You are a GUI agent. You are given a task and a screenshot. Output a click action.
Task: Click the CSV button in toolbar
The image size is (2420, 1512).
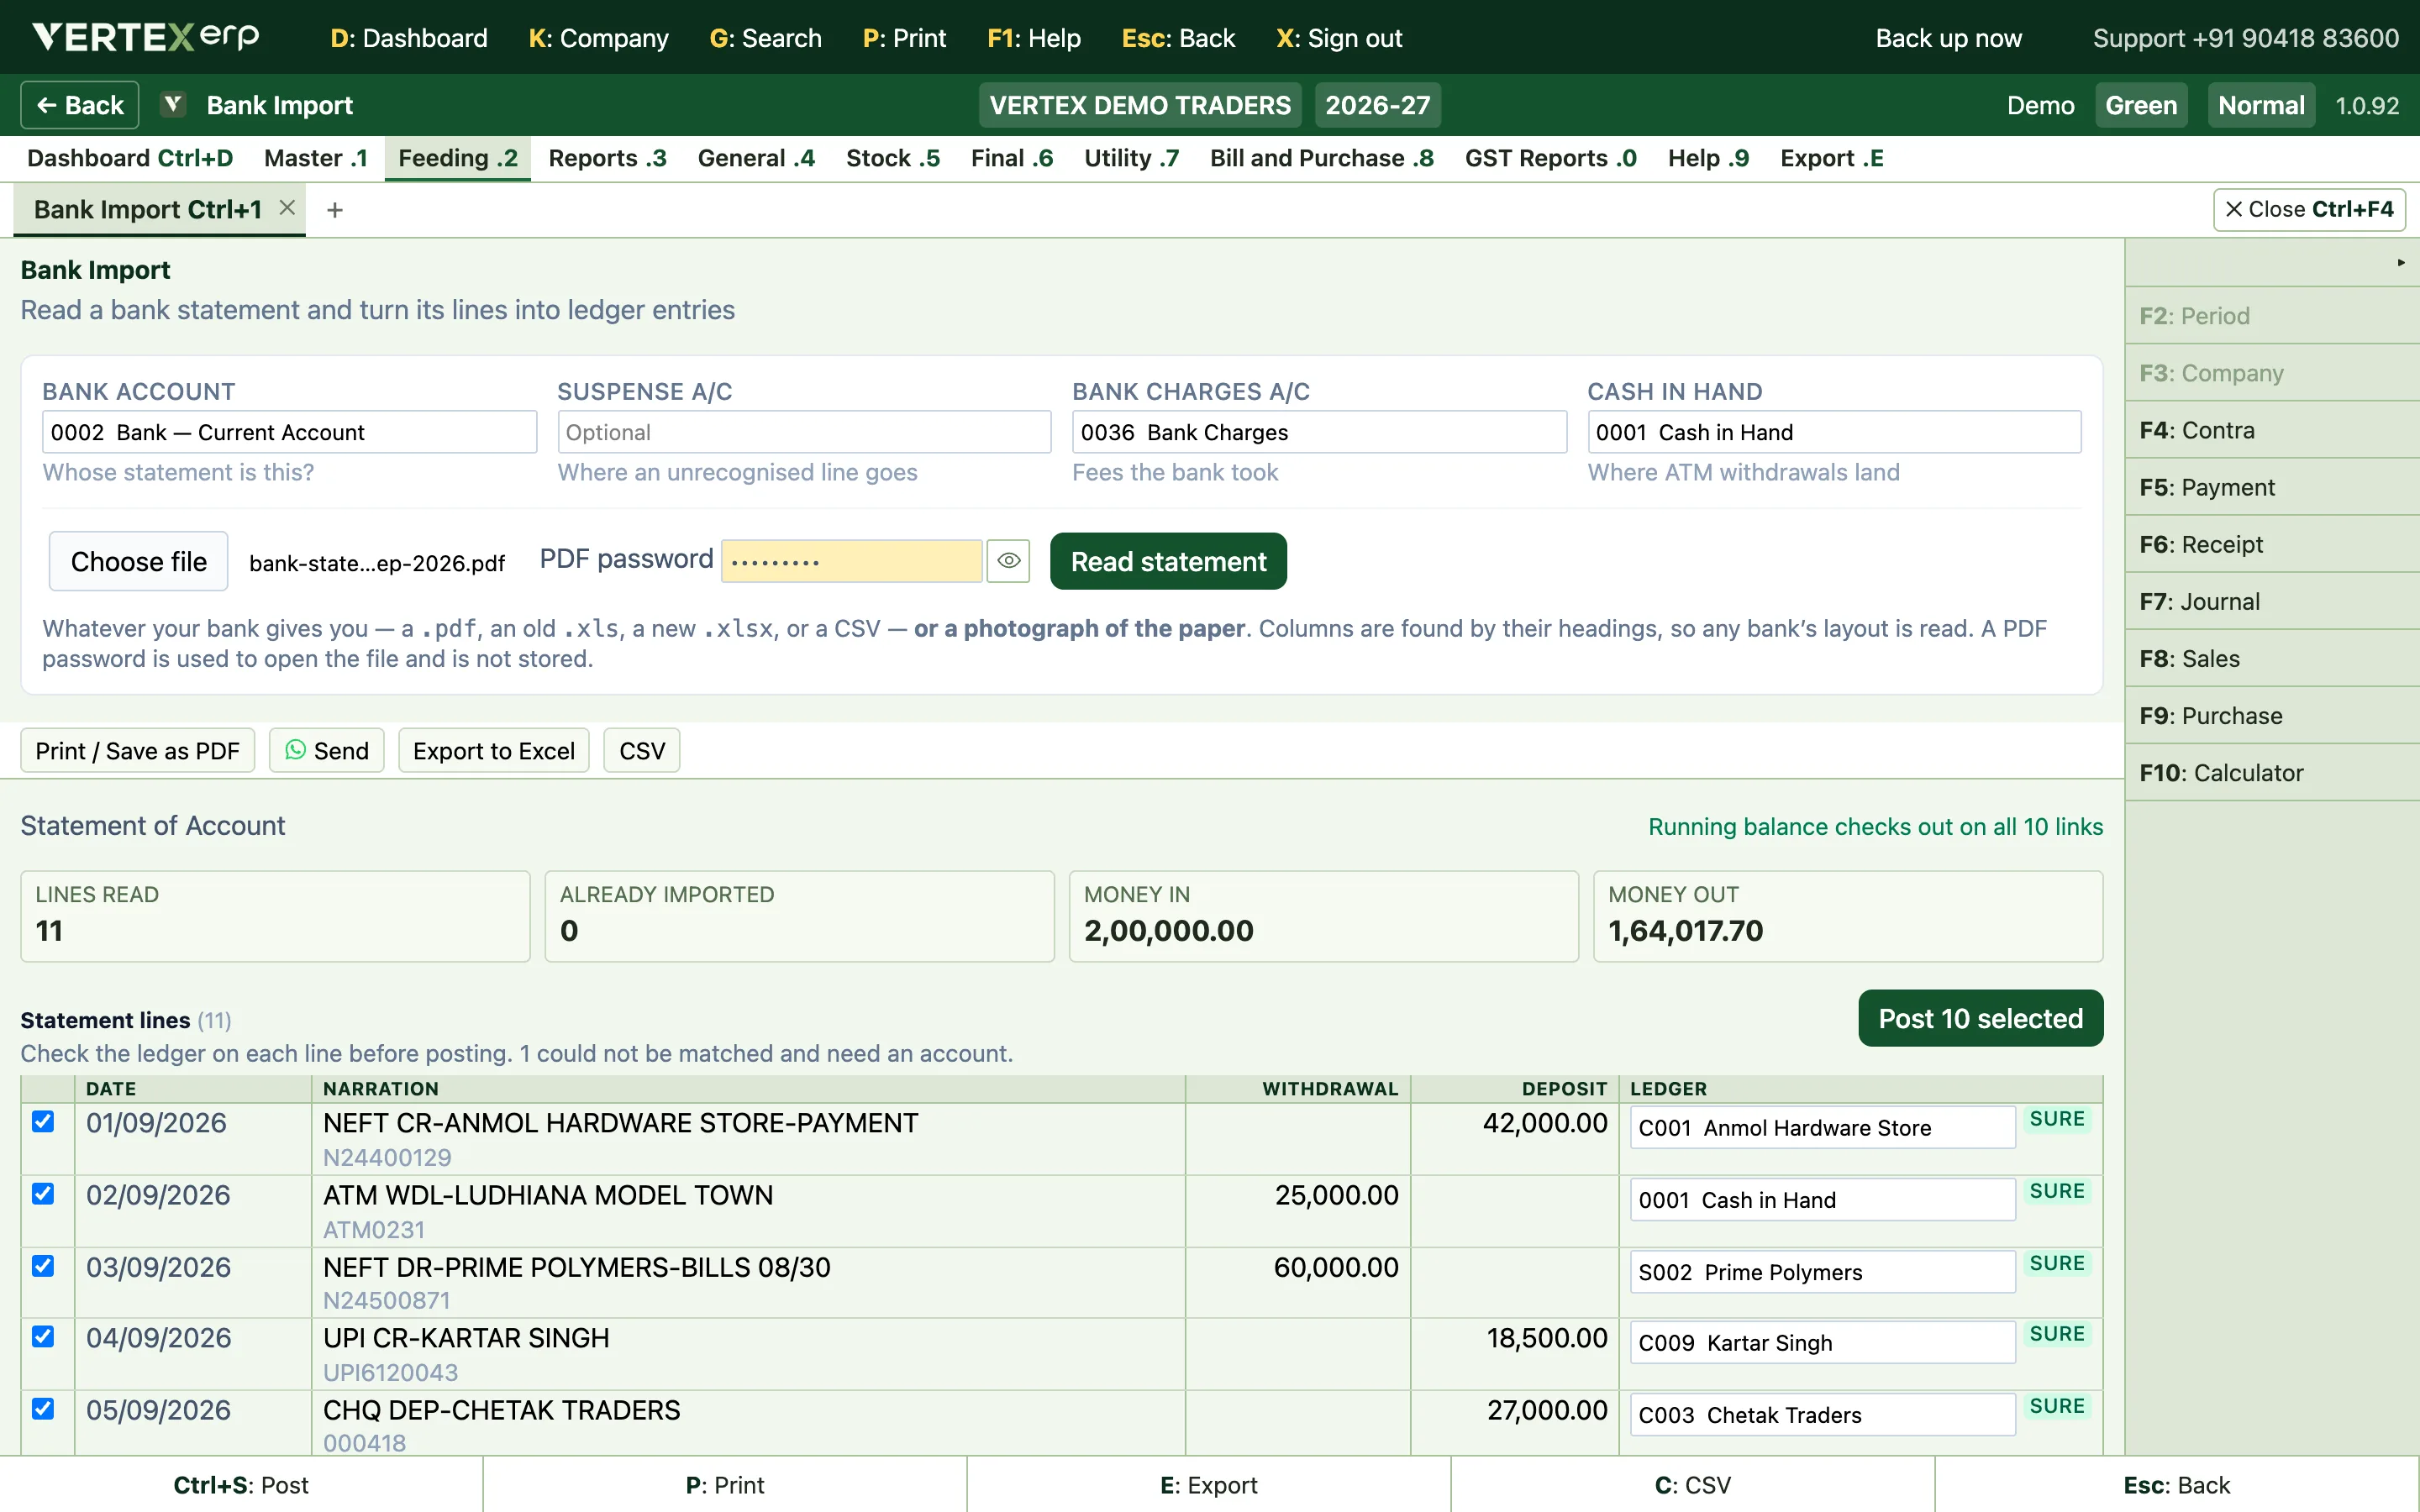(641, 751)
